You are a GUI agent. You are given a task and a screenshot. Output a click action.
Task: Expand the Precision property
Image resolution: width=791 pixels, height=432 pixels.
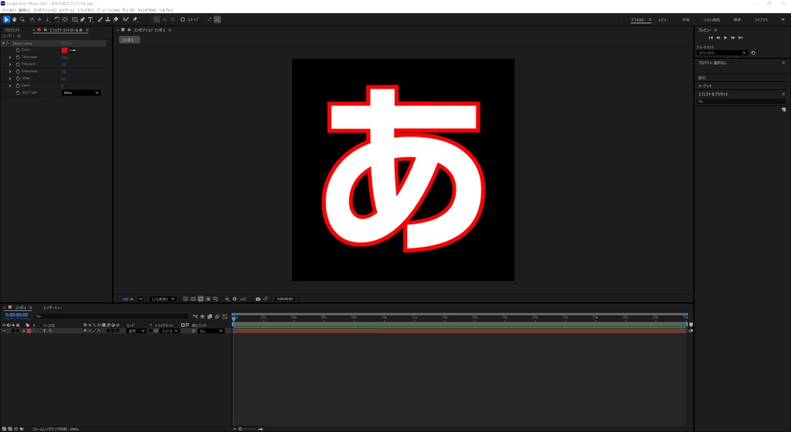(10, 65)
